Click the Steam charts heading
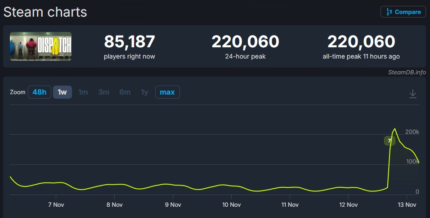Image resolution: width=430 pixels, height=218 pixels. click(45, 12)
